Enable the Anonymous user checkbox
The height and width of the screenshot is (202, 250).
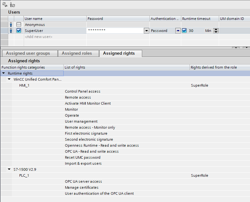(x=19, y=24)
